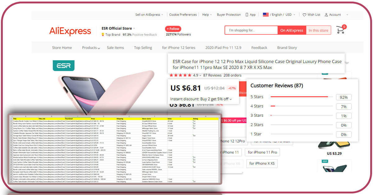The image size is (373, 195).
Task: Select the LinLam Store cell
Action: (154, 174)
